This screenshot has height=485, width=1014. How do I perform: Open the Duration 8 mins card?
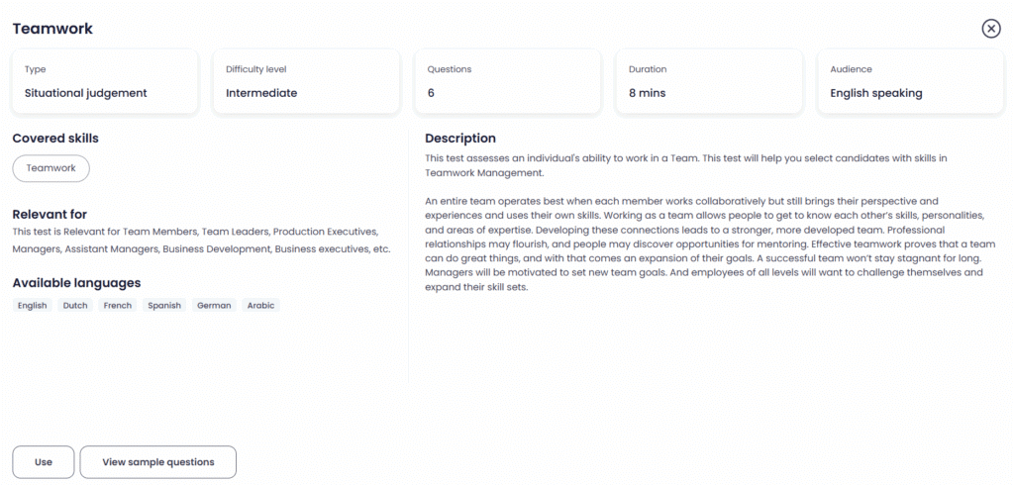click(709, 81)
